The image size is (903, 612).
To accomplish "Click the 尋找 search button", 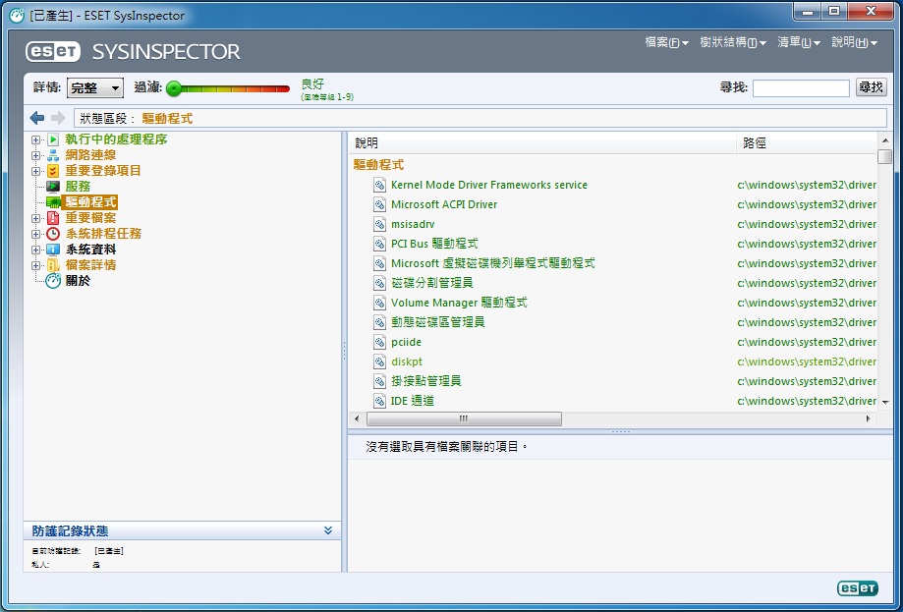I will [x=871, y=86].
